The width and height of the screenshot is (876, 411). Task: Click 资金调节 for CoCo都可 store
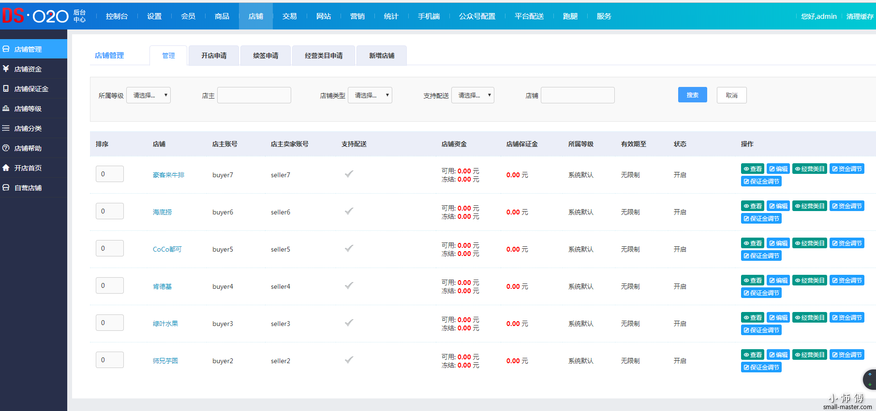coord(847,243)
